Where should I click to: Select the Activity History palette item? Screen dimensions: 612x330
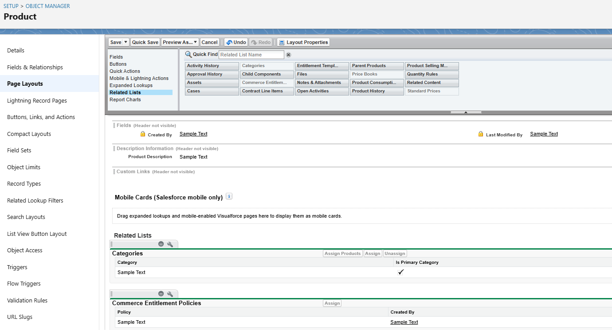(x=212, y=66)
